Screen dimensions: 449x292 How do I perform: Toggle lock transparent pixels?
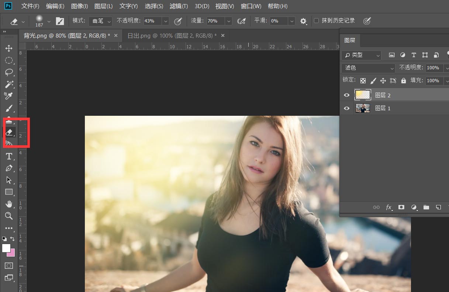(363, 80)
